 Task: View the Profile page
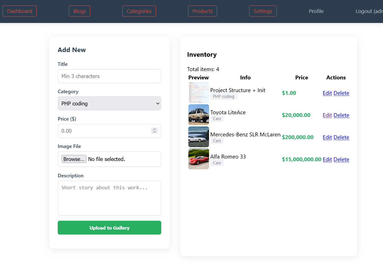pyautogui.click(x=316, y=11)
